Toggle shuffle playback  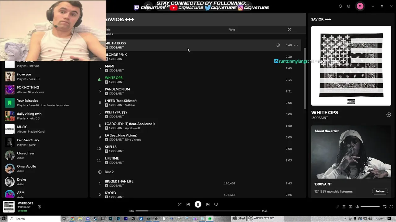[x=180, y=204]
